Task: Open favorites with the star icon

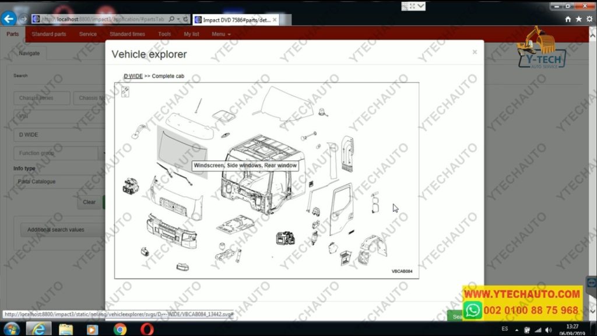Action: pyautogui.click(x=579, y=19)
